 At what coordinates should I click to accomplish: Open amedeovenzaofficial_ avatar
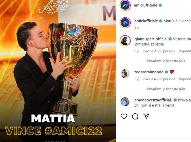(x=125, y=102)
